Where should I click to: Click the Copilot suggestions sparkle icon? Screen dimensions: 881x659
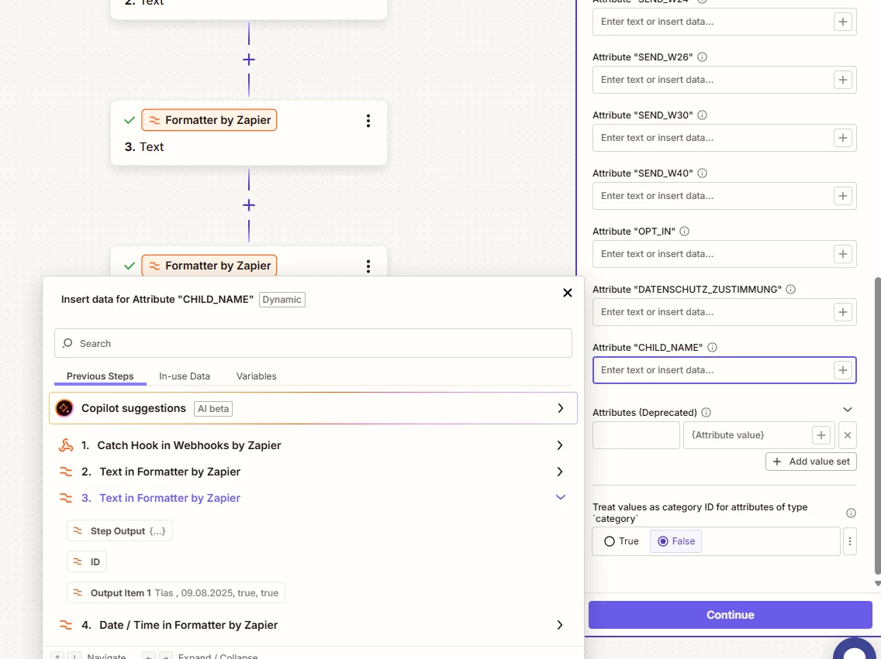pos(64,408)
